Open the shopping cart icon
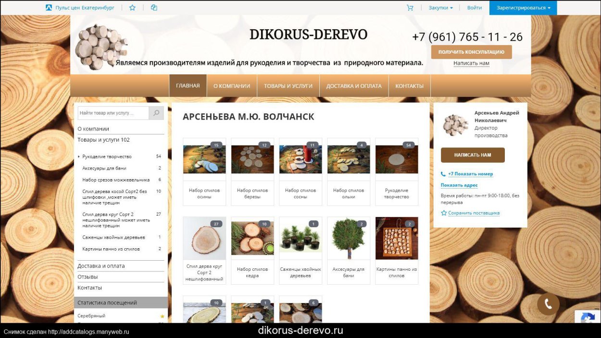Screen dimensions: 601x338 (410, 7)
